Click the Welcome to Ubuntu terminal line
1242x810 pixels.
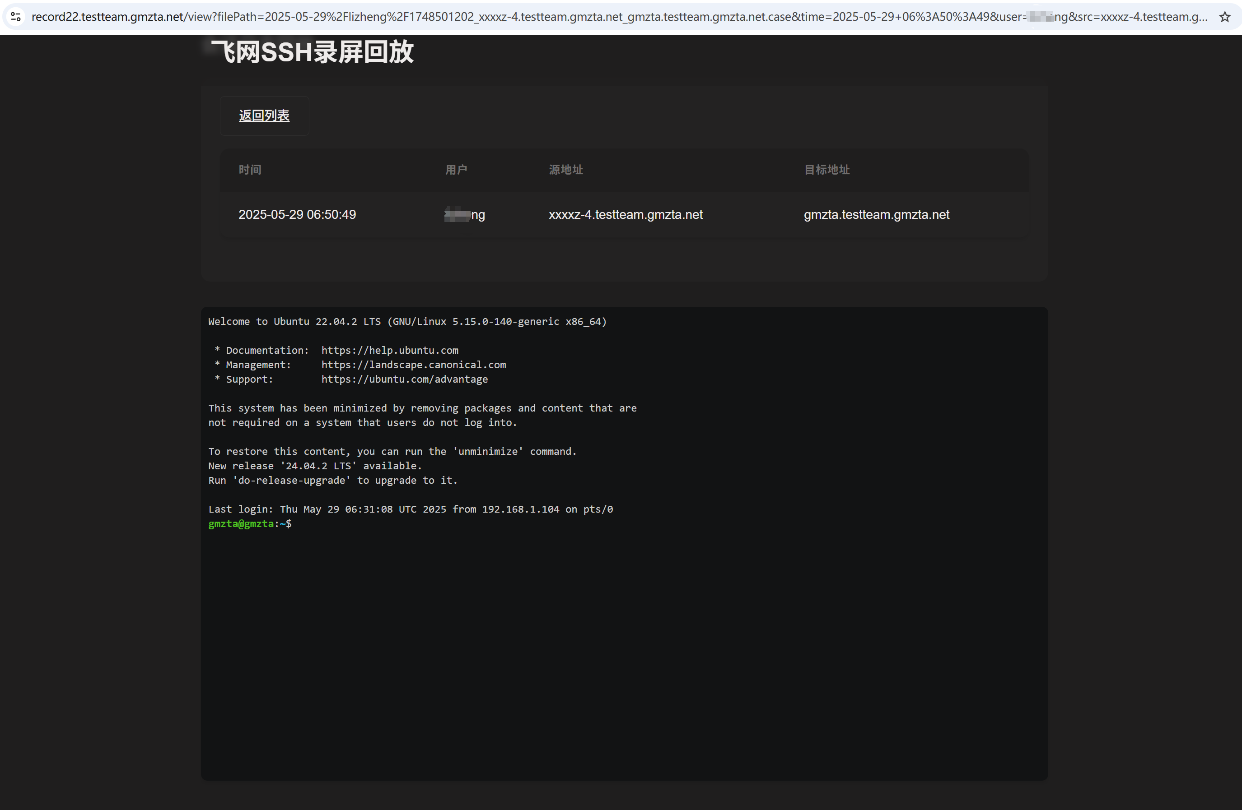[x=407, y=321]
